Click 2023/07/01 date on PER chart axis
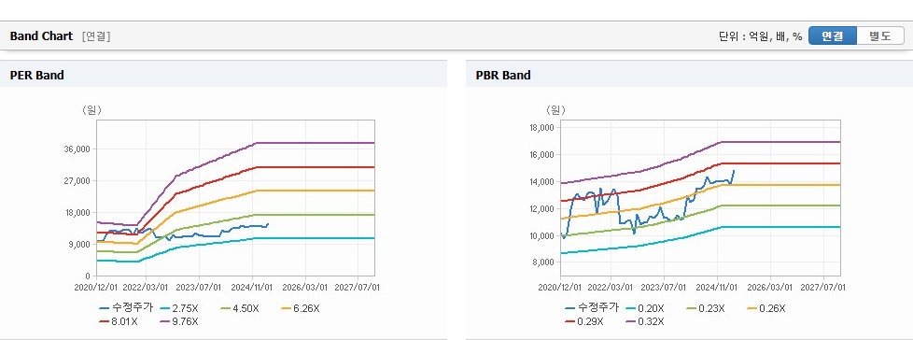Viewport: 913px width, 340px height. click(x=199, y=288)
